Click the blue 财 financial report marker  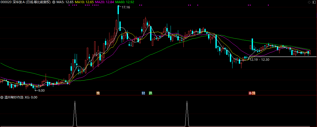[x=144, y=93]
